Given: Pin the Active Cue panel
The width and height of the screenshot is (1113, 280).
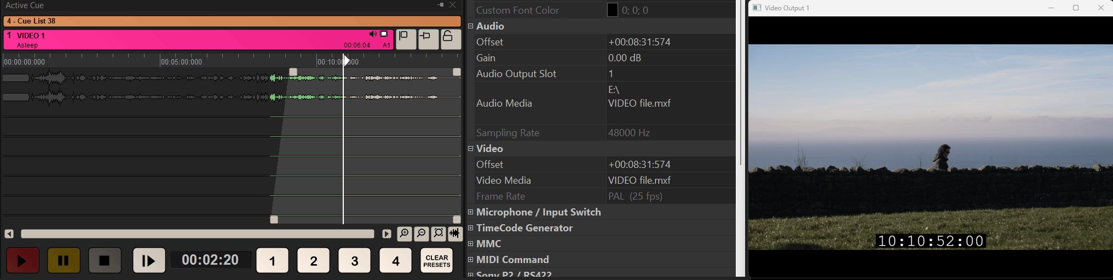Looking at the screenshot, I should coord(441,5).
